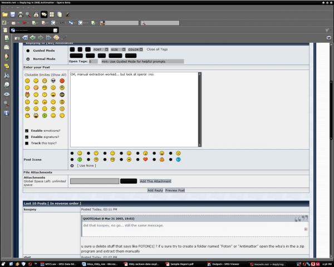Click the mail envelope icon in bookmark bar
The image size is (334, 267).
[13, 23]
